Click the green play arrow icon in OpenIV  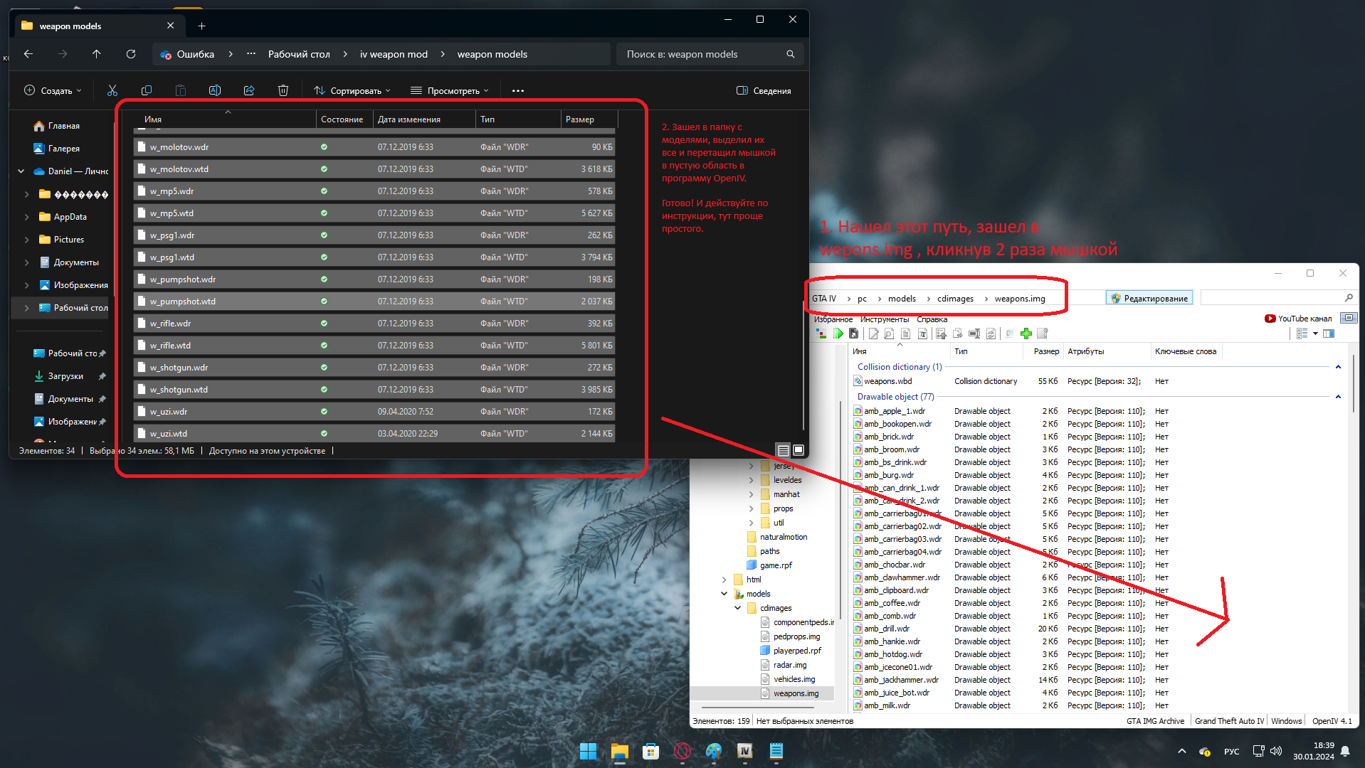pos(838,334)
